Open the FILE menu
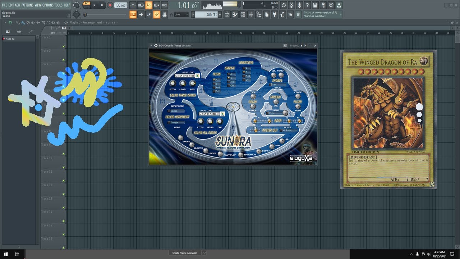Image resolution: width=460 pixels, height=259 pixels. 4,5
